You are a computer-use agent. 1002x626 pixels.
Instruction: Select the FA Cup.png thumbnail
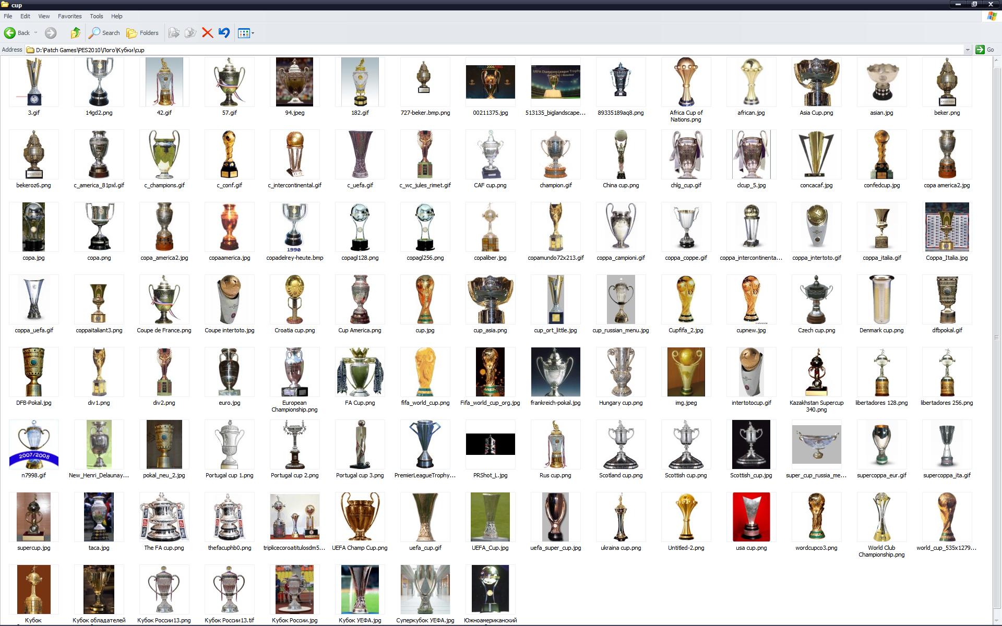click(x=360, y=372)
